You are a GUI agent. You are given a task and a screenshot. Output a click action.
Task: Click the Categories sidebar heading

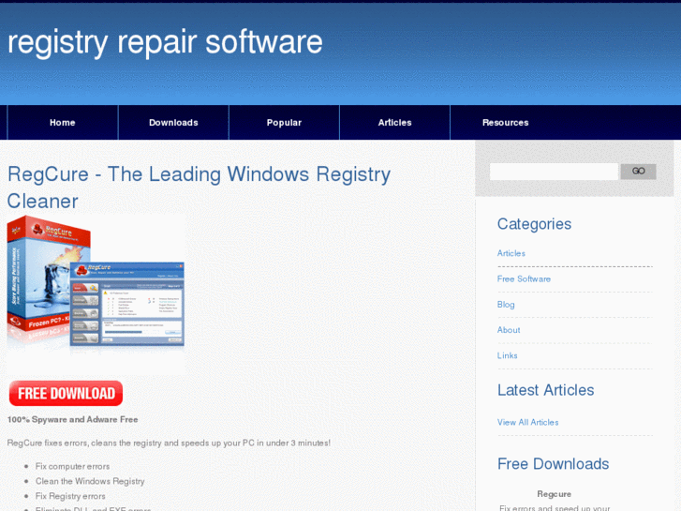pyautogui.click(x=534, y=224)
